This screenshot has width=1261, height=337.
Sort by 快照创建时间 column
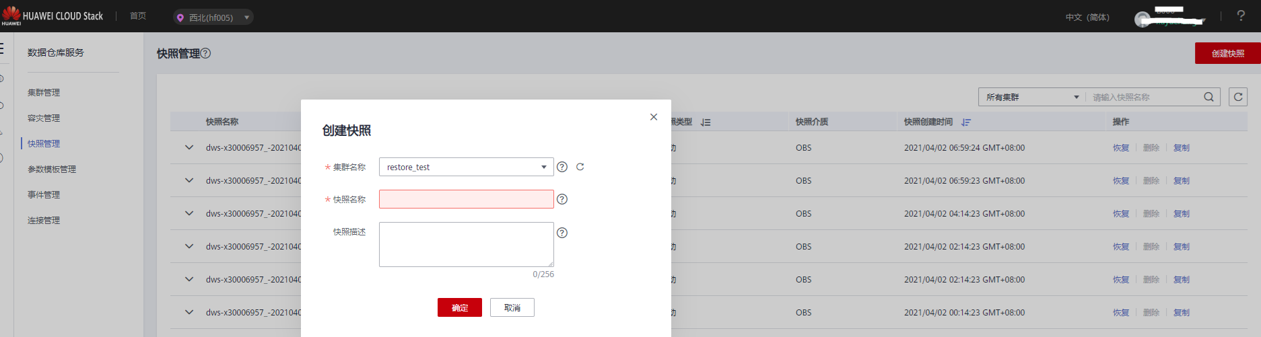966,122
